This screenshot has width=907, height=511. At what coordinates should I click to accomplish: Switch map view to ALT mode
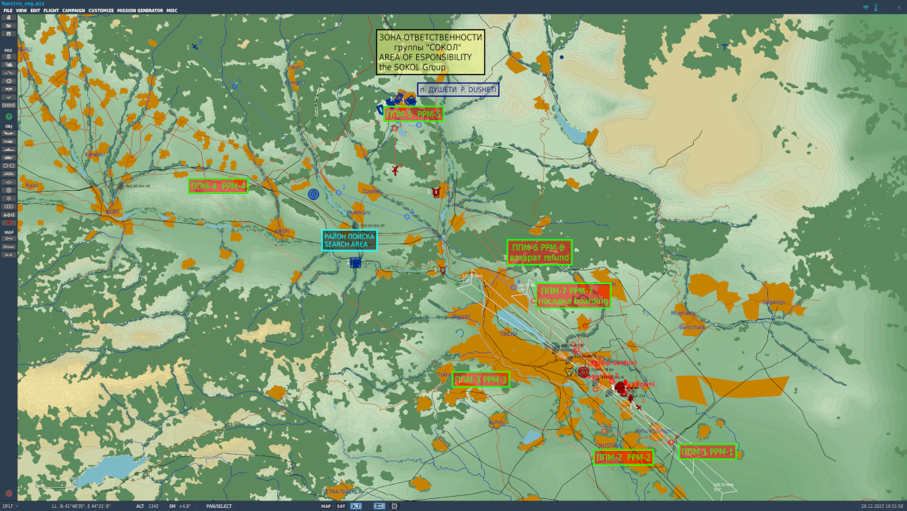coord(356,506)
